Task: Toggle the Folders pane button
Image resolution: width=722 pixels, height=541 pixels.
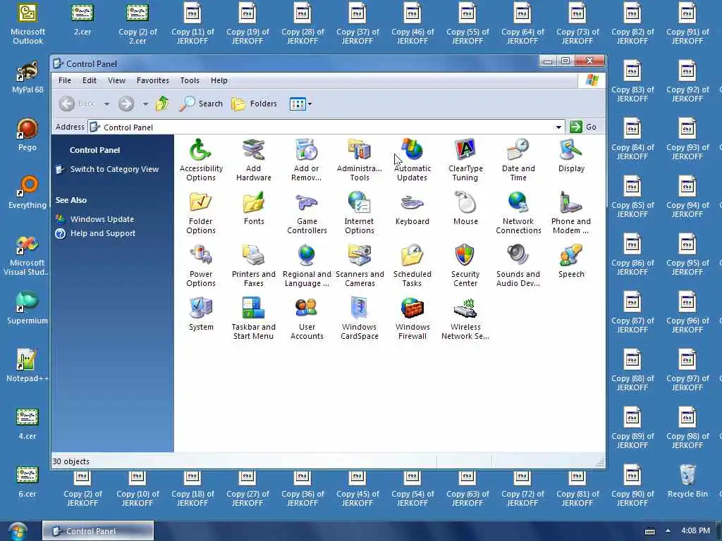Action: tap(254, 104)
